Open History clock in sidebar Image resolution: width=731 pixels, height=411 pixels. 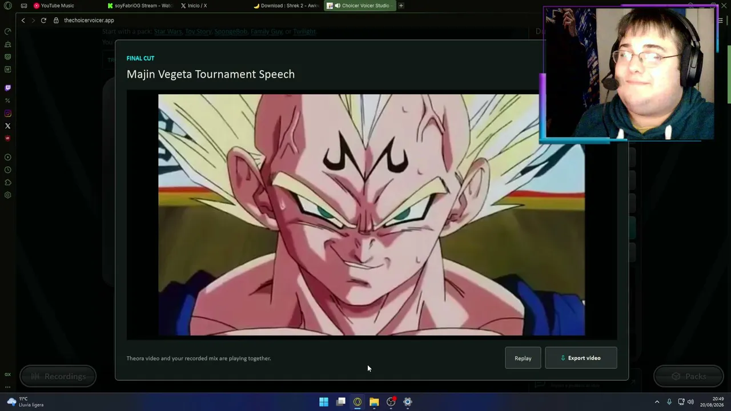click(8, 170)
